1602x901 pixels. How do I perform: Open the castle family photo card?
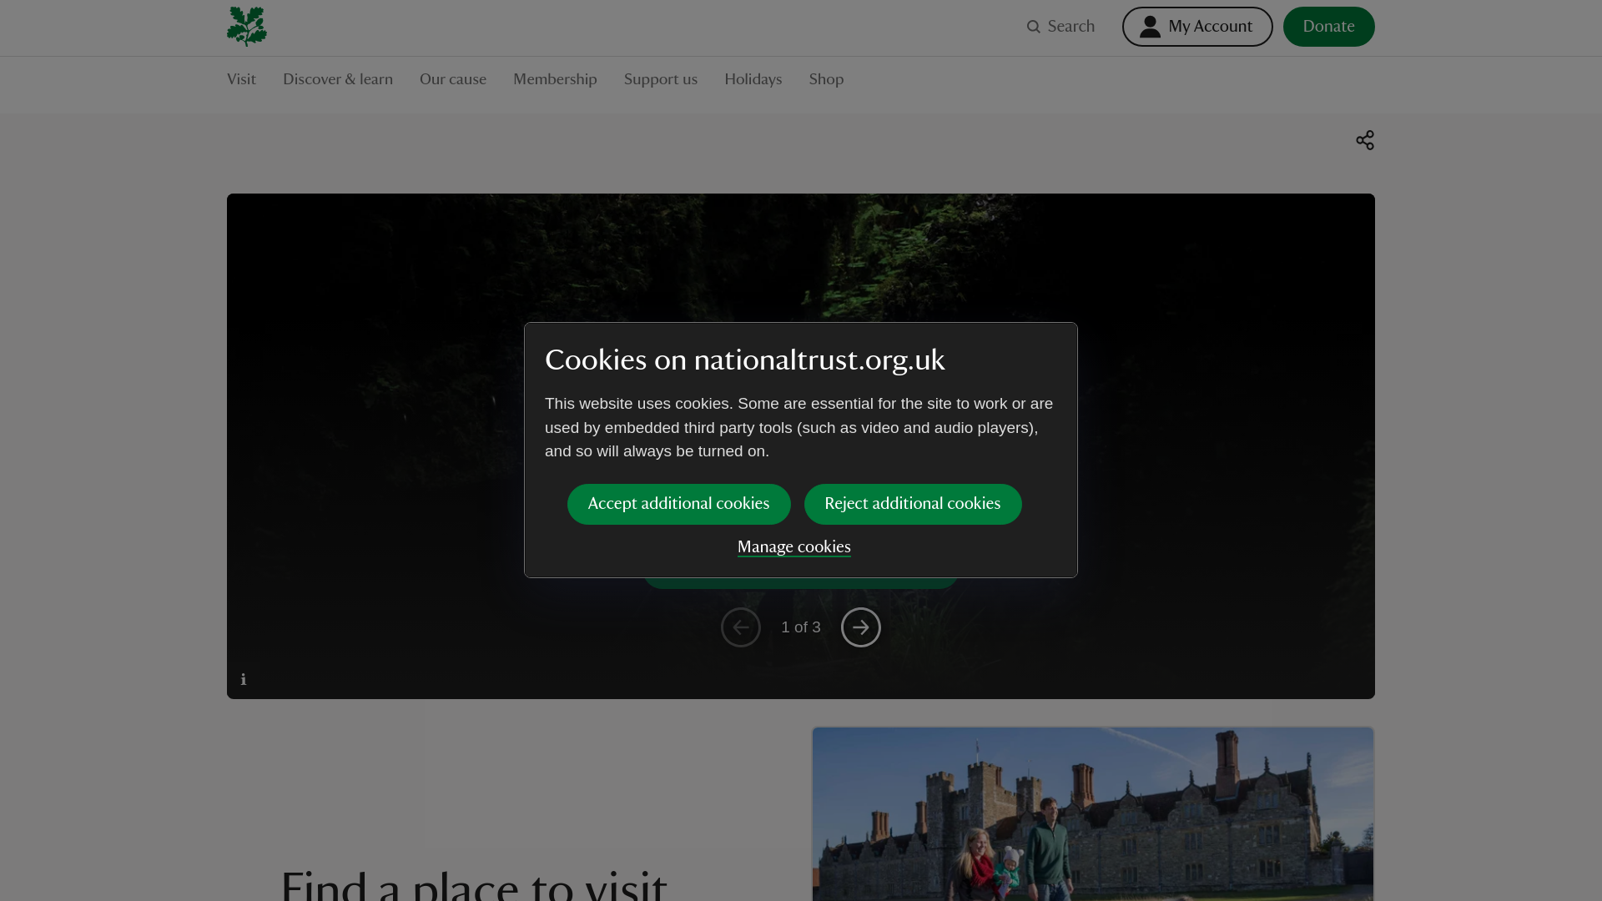(x=1093, y=814)
